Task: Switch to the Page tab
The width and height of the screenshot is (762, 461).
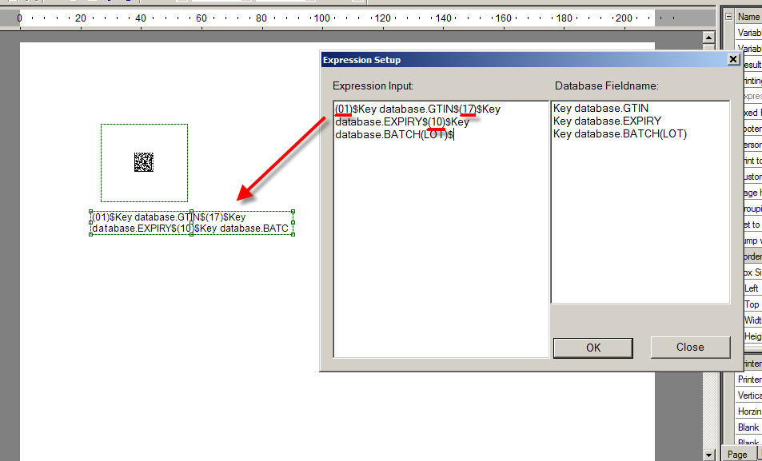Action: [x=737, y=454]
